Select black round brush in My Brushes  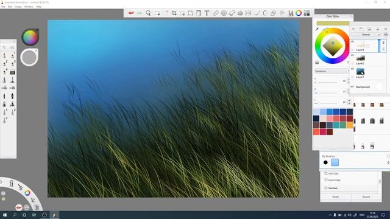point(325,162)
